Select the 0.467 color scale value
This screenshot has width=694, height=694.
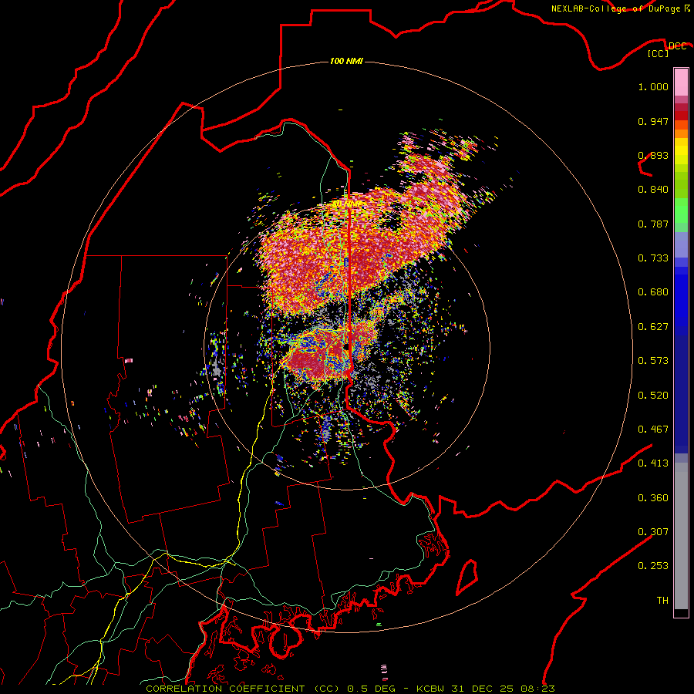[x=653, y=430]
